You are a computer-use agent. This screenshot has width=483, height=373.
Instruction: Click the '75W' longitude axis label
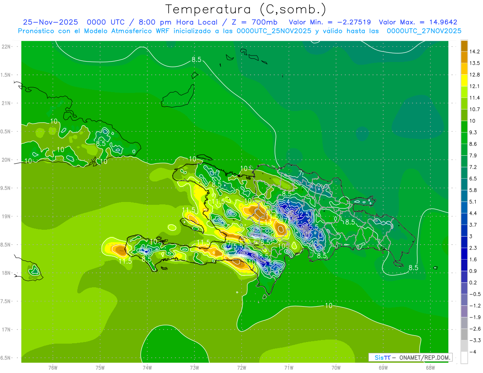coord(100,368)
